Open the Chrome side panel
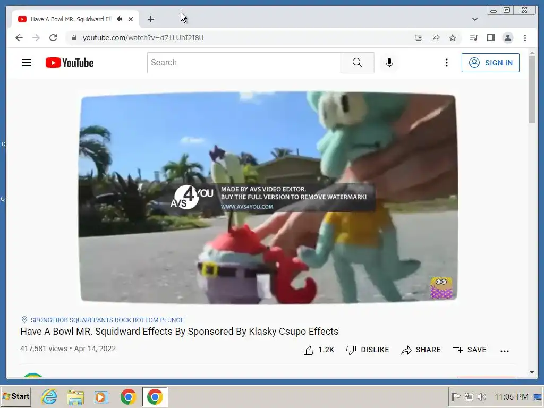Image resolution: width=544 pixels, height=408 pixels. tap(490, 38)
